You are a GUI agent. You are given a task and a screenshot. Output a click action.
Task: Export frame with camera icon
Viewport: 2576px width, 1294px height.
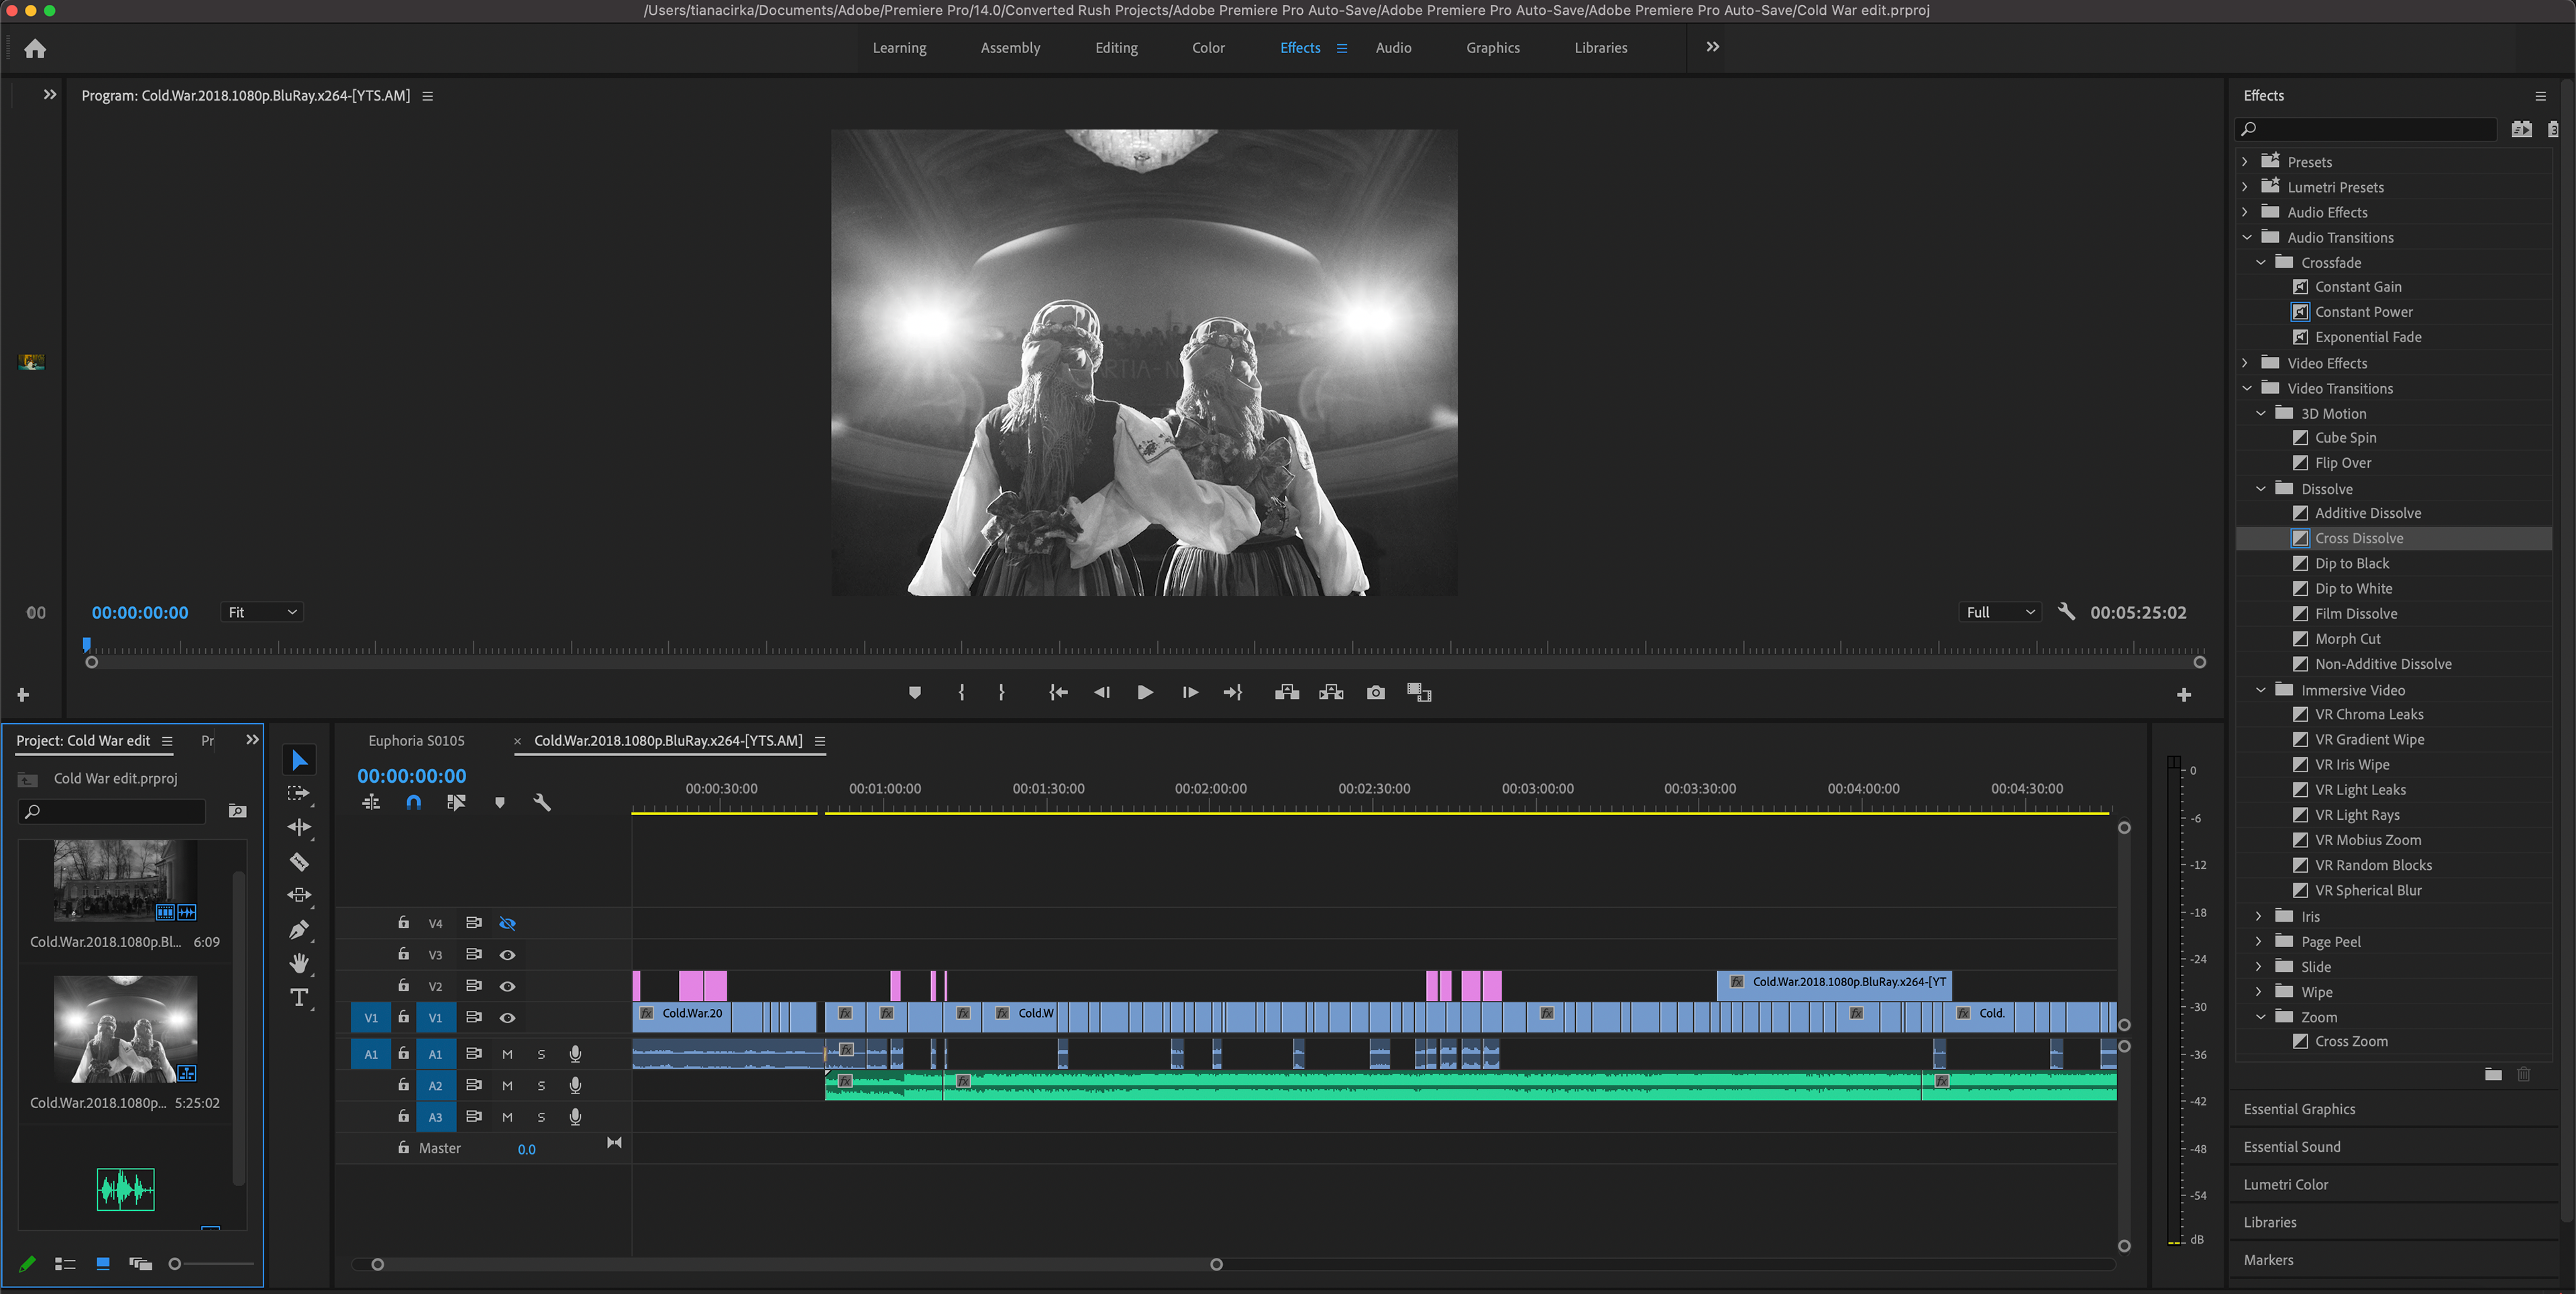point(1376,692)
